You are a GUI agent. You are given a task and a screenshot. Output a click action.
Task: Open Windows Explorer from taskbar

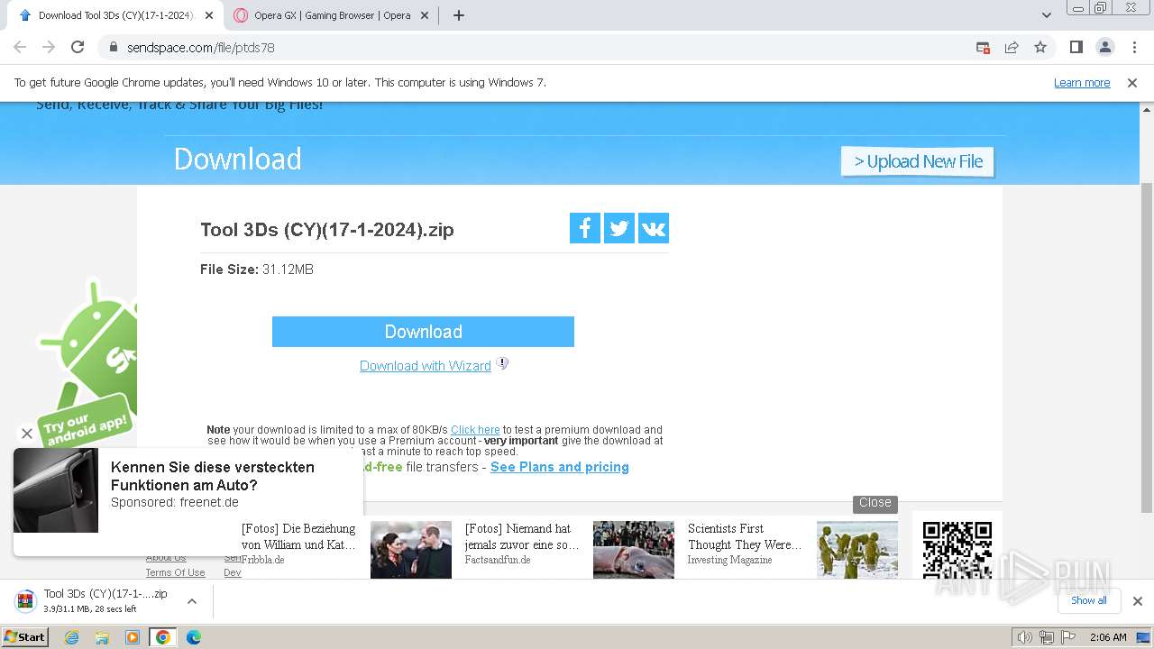(x=102, y=637)
